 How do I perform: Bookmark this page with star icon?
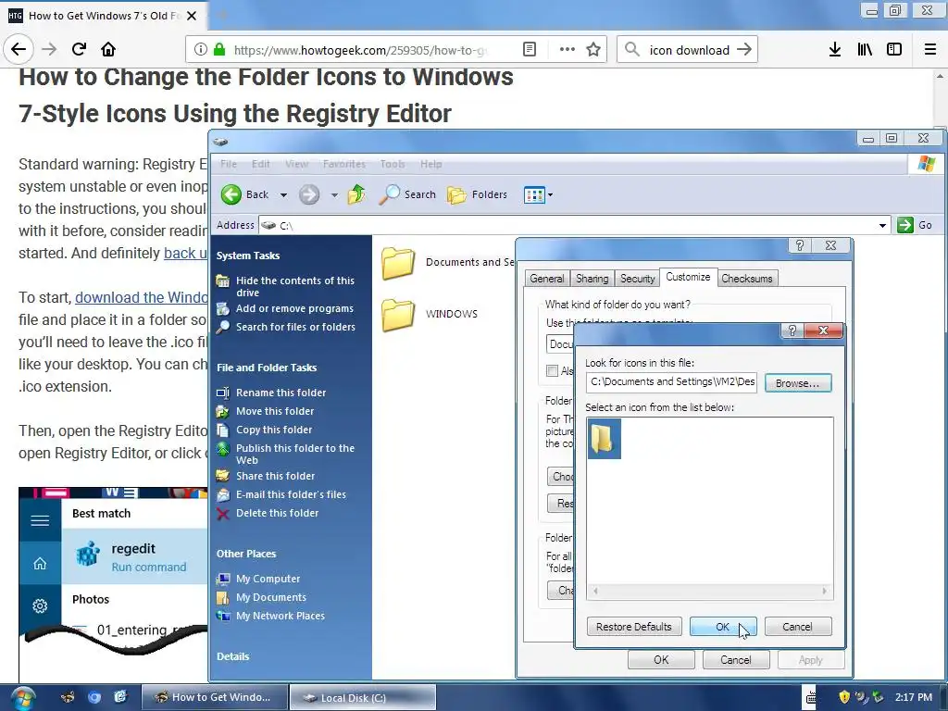click(x=593, y=50)
